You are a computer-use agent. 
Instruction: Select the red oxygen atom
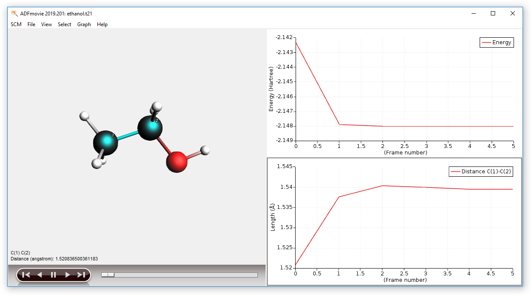pos(176,161)
